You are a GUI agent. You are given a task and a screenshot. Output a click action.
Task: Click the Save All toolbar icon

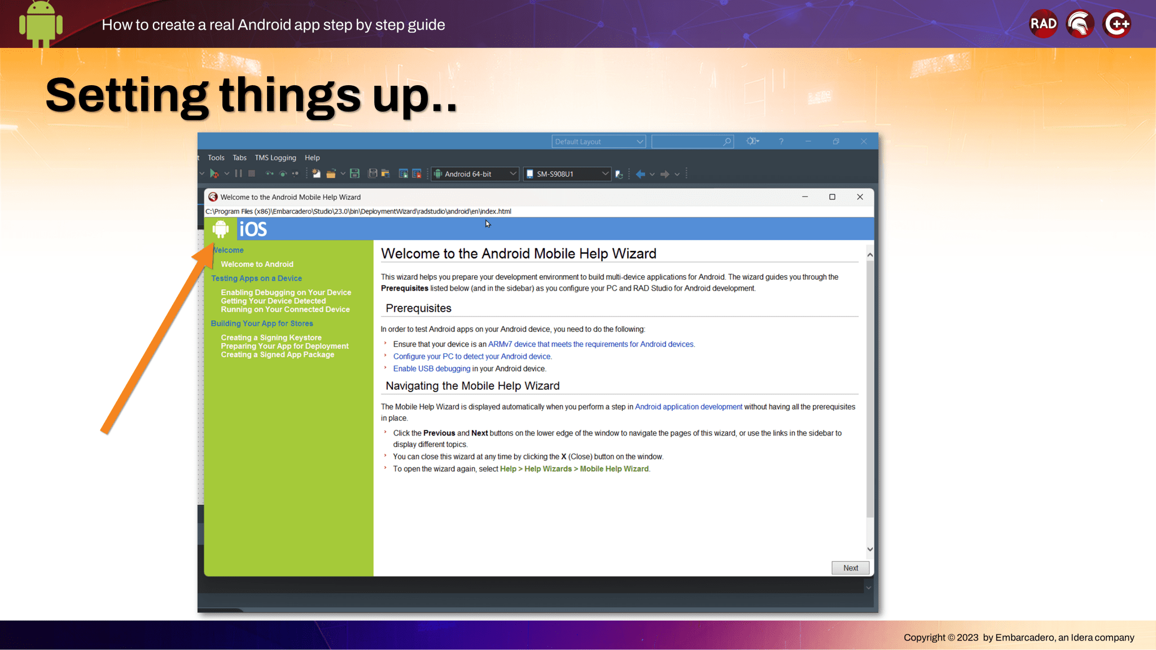[373, 174]
